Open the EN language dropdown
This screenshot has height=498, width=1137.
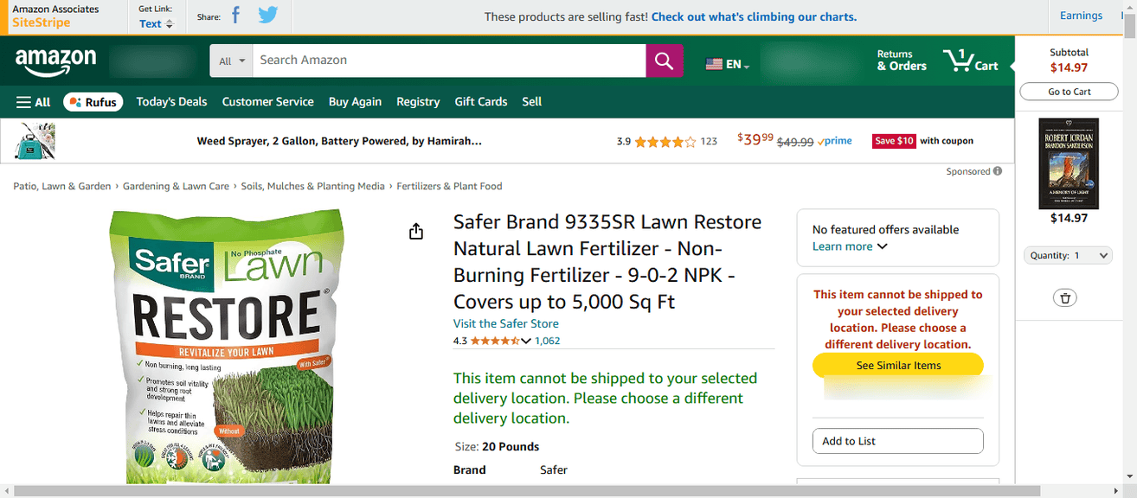725,63
